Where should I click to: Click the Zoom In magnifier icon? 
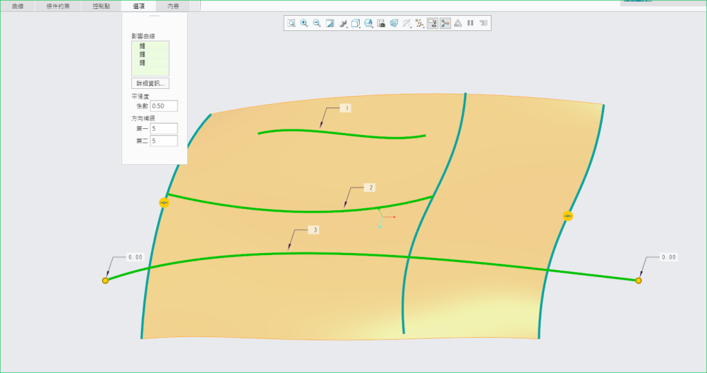tap(304, 23)
